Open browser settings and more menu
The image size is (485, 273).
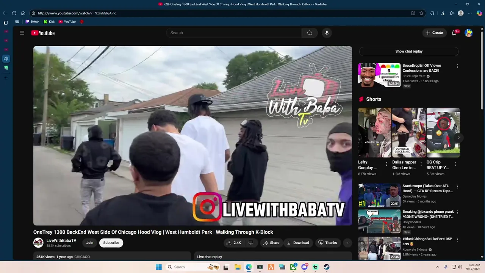(470, 13)
